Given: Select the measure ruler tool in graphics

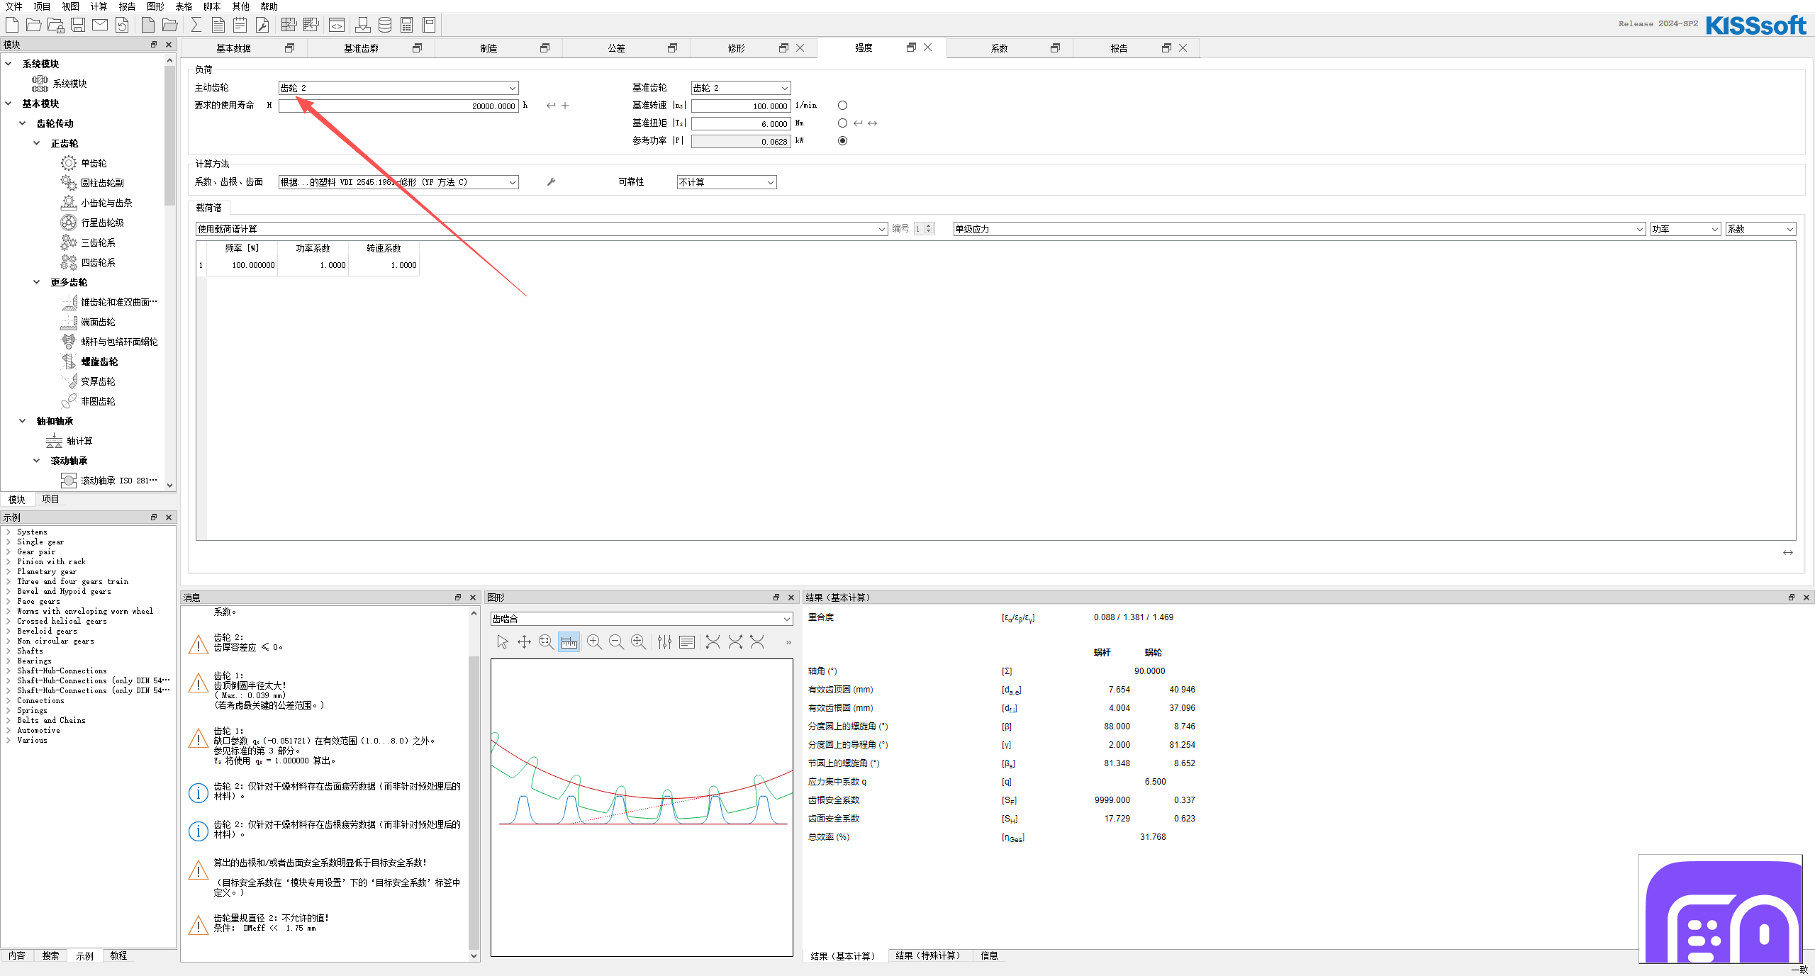Looking at the screenshot, I should (x=569, y=642).
